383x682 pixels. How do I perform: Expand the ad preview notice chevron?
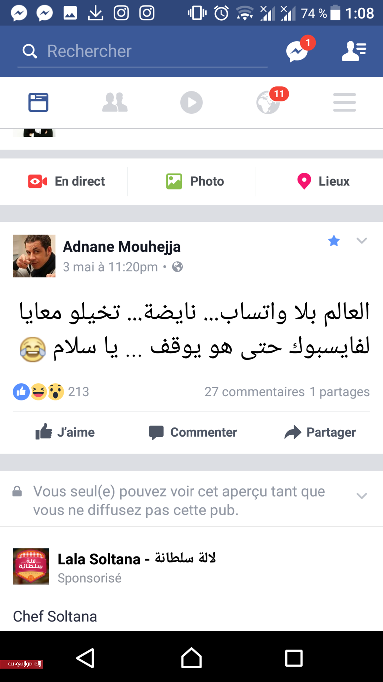362,496
